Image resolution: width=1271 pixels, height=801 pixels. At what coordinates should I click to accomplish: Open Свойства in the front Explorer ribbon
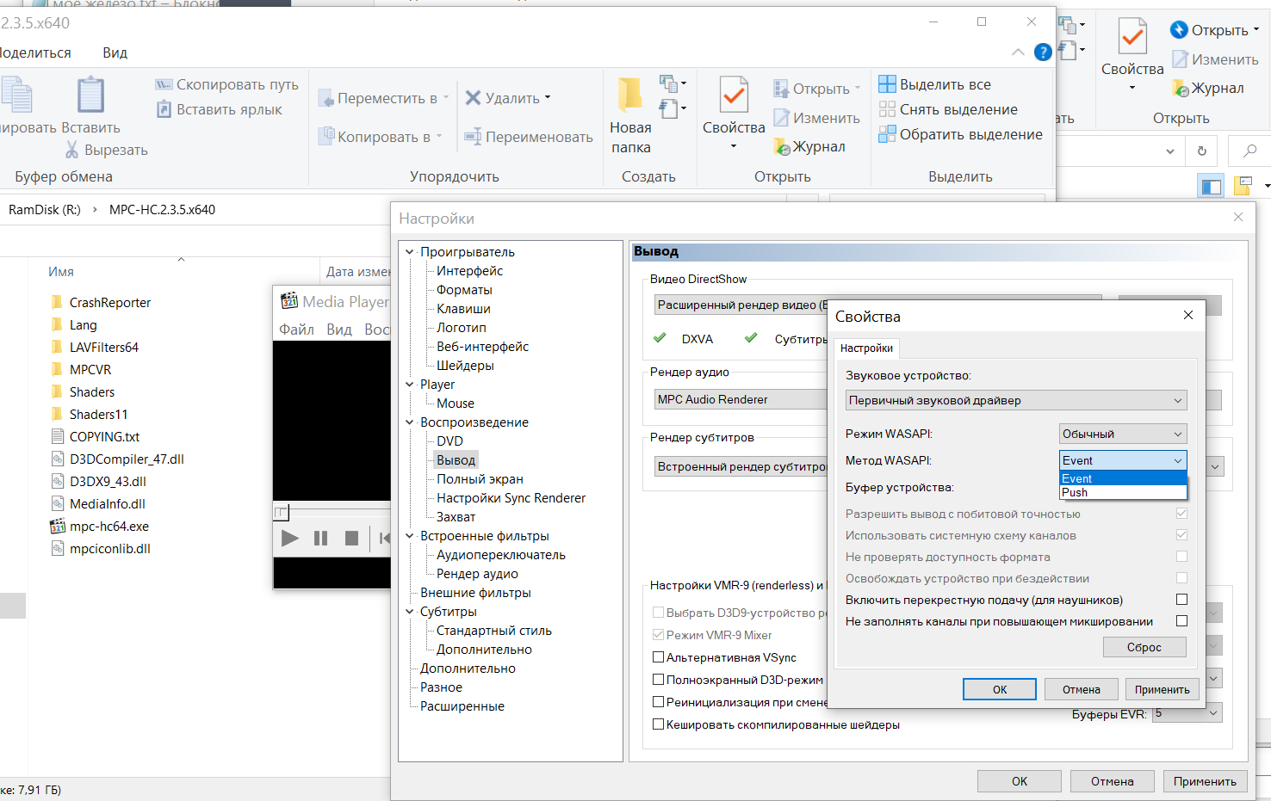tap(734, 114)
